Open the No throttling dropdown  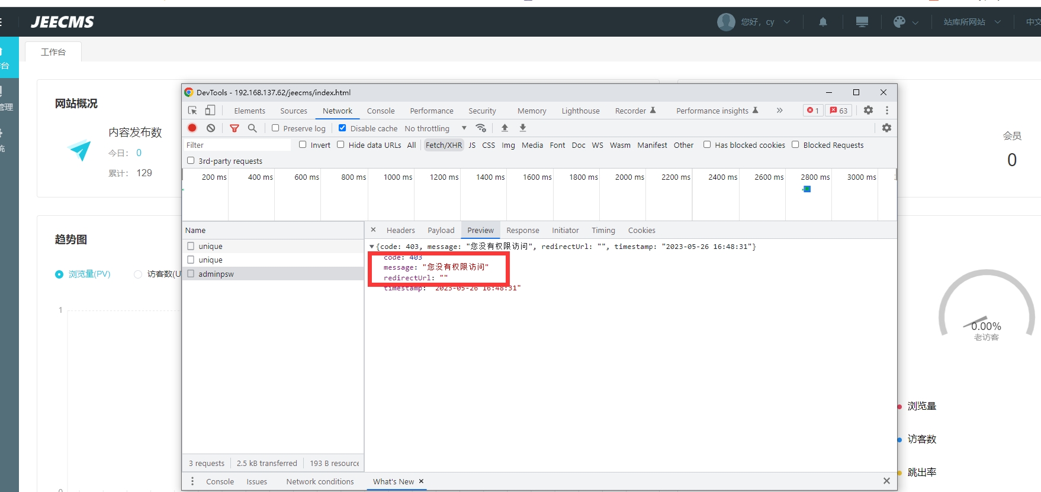click(x=435, y=128)
